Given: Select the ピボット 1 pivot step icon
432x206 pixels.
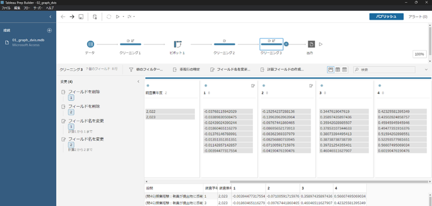Looking at the screenshot, I should (x=178, y=44).
